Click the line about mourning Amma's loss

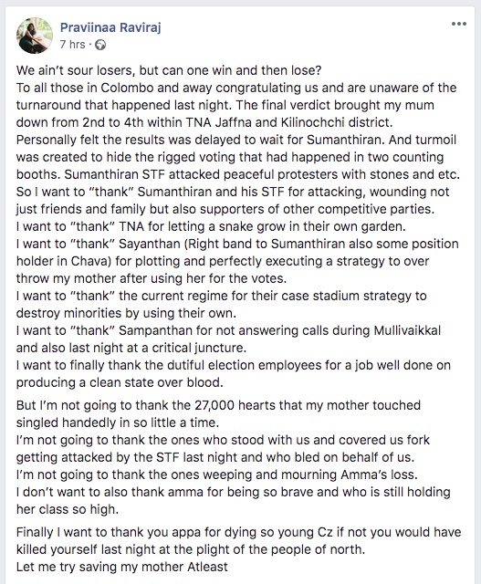tap(217, 474)
